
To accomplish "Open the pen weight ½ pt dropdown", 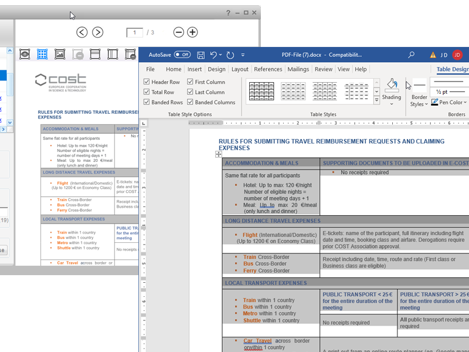I will 450,92.
